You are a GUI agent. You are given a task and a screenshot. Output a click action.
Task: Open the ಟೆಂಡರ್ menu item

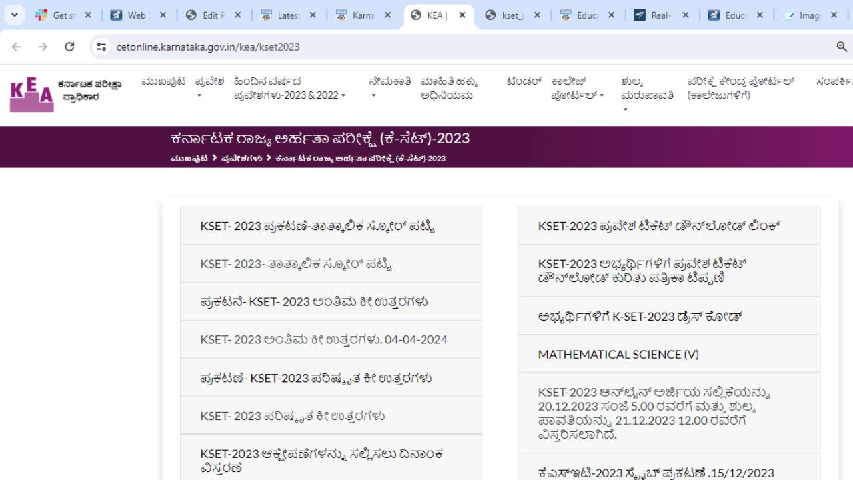524,81
